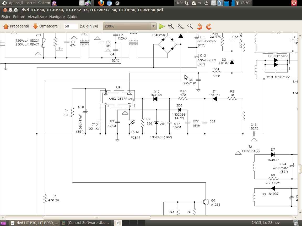The height and width of the screenshot is (226, 302).
Task: Click the Precedentă previous page button
Action: (x=16, y=26)
